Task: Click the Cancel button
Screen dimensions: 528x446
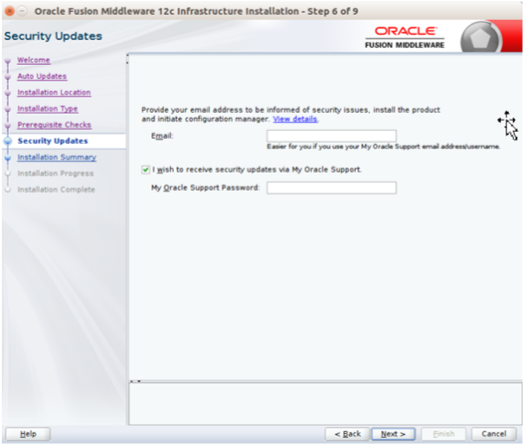Action: 493,434
